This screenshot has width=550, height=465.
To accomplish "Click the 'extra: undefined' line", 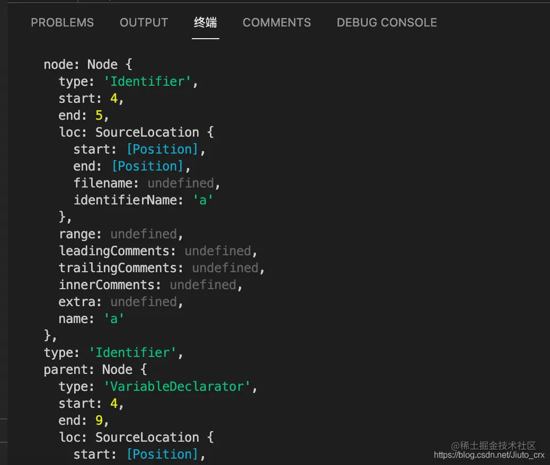I will (x=121, y=301).
